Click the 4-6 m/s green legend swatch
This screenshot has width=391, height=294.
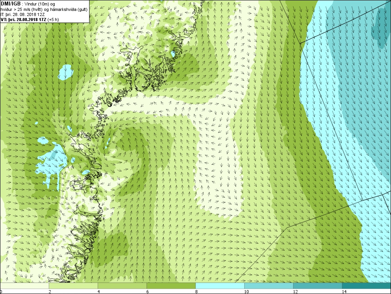(x=122, y=285)
